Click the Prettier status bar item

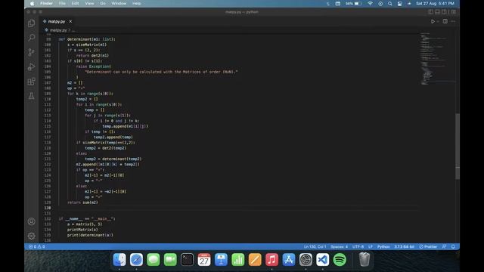coord(428,247)
